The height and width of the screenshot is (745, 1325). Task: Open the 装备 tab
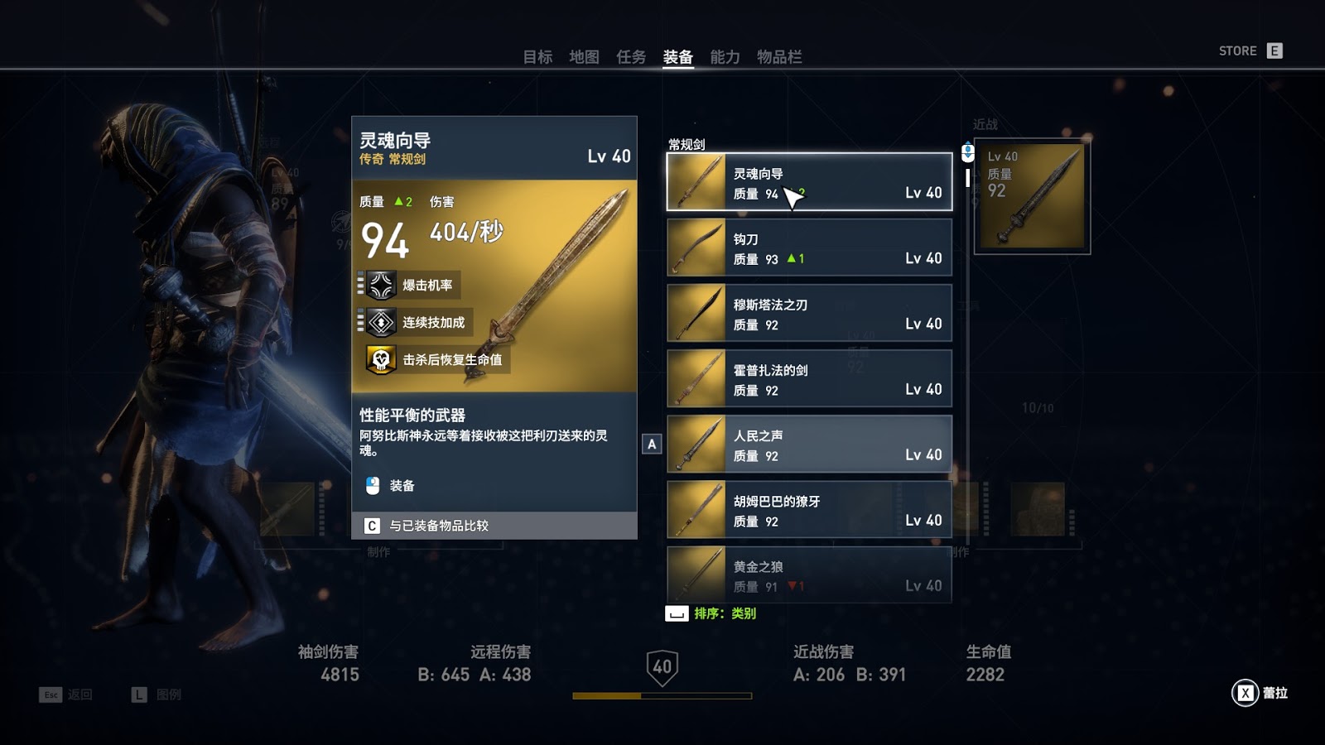coord(677,57)
